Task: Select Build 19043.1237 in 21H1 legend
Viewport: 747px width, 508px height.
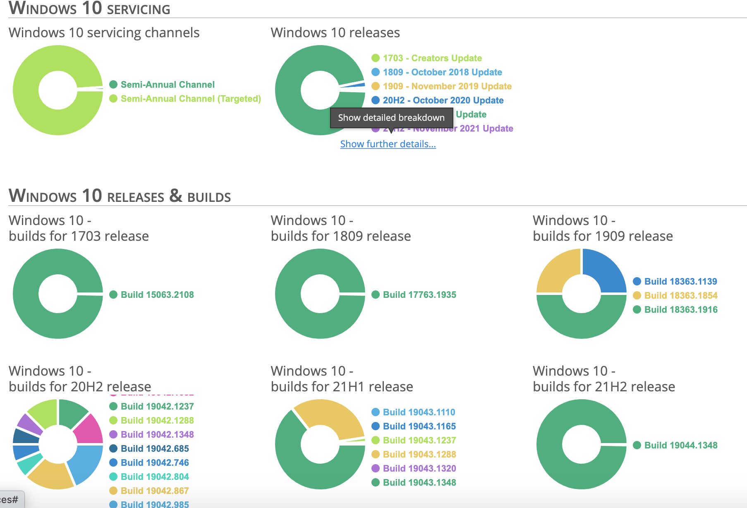Action: (x=414, y=440)
